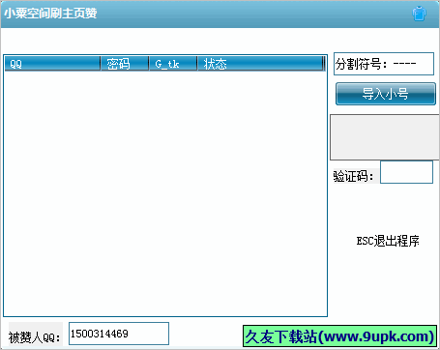This screenshot has height=350, width=440.
Task: Click the 验证码 input box
Action: (x=406, y=172)
